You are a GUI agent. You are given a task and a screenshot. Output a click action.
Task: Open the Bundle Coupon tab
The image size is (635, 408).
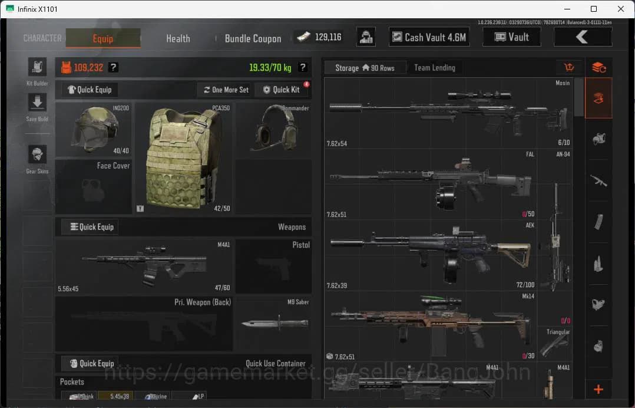pos(253,38)
